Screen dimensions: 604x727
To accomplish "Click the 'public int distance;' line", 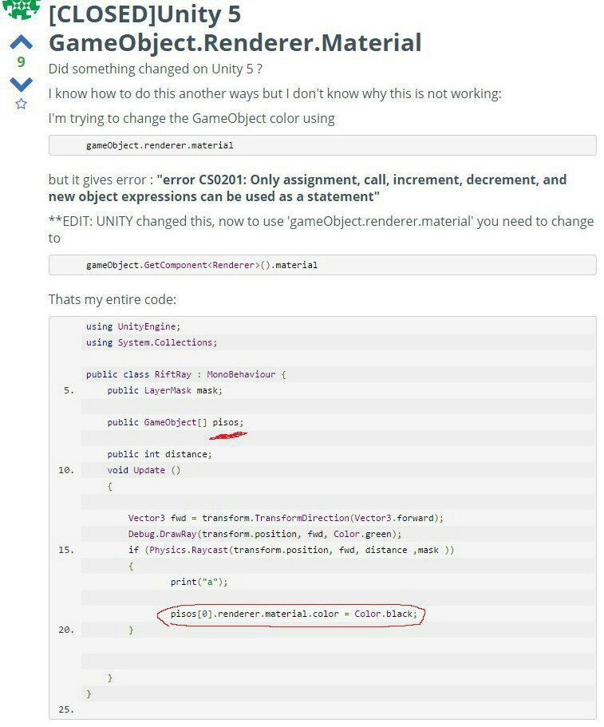I will pyautogui.click(x=160, y=454).
